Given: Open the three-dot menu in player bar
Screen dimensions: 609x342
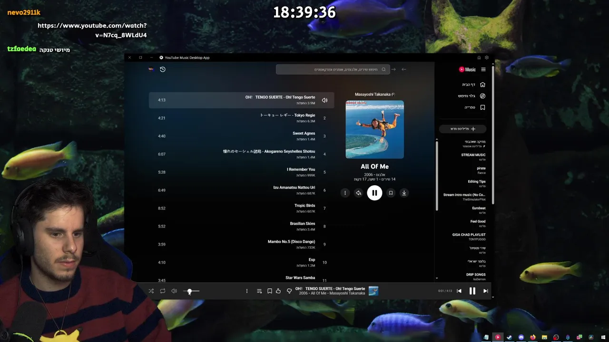Looking at the screenshot, I should pyautogui.click(x=246, y=291).
